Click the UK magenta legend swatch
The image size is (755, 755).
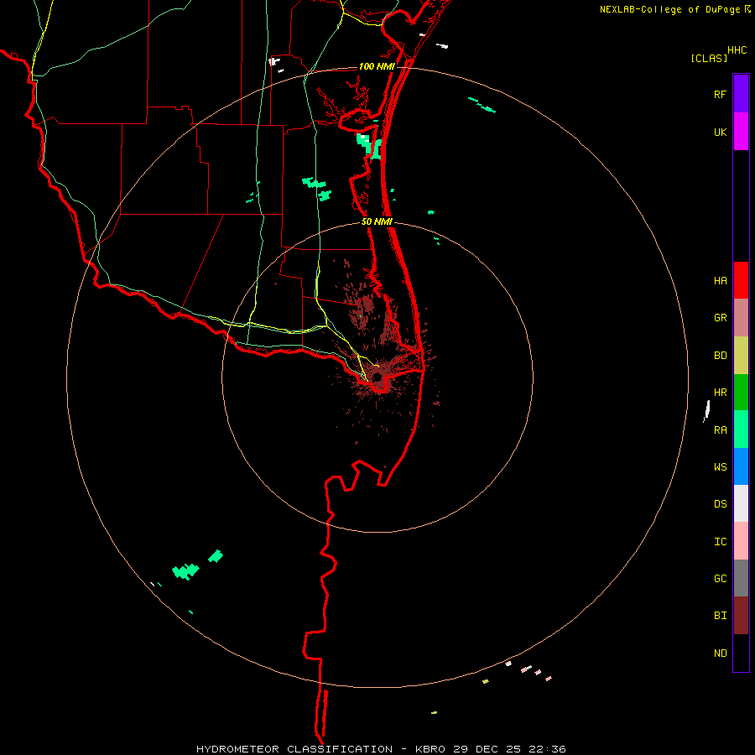point(741,132)
